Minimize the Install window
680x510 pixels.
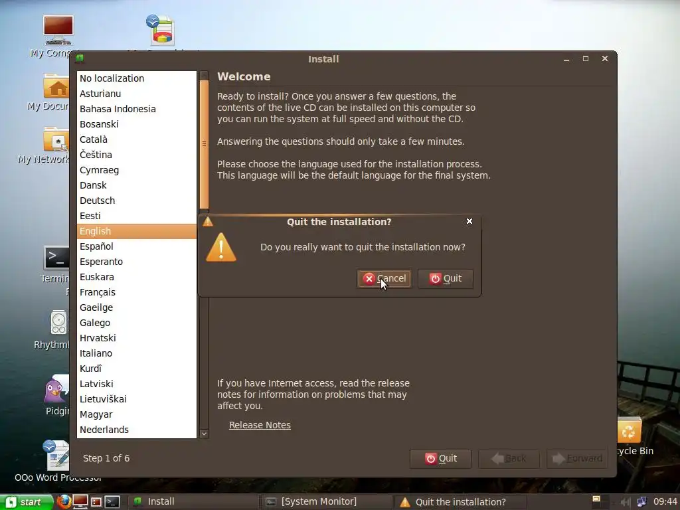coord(566,59)
